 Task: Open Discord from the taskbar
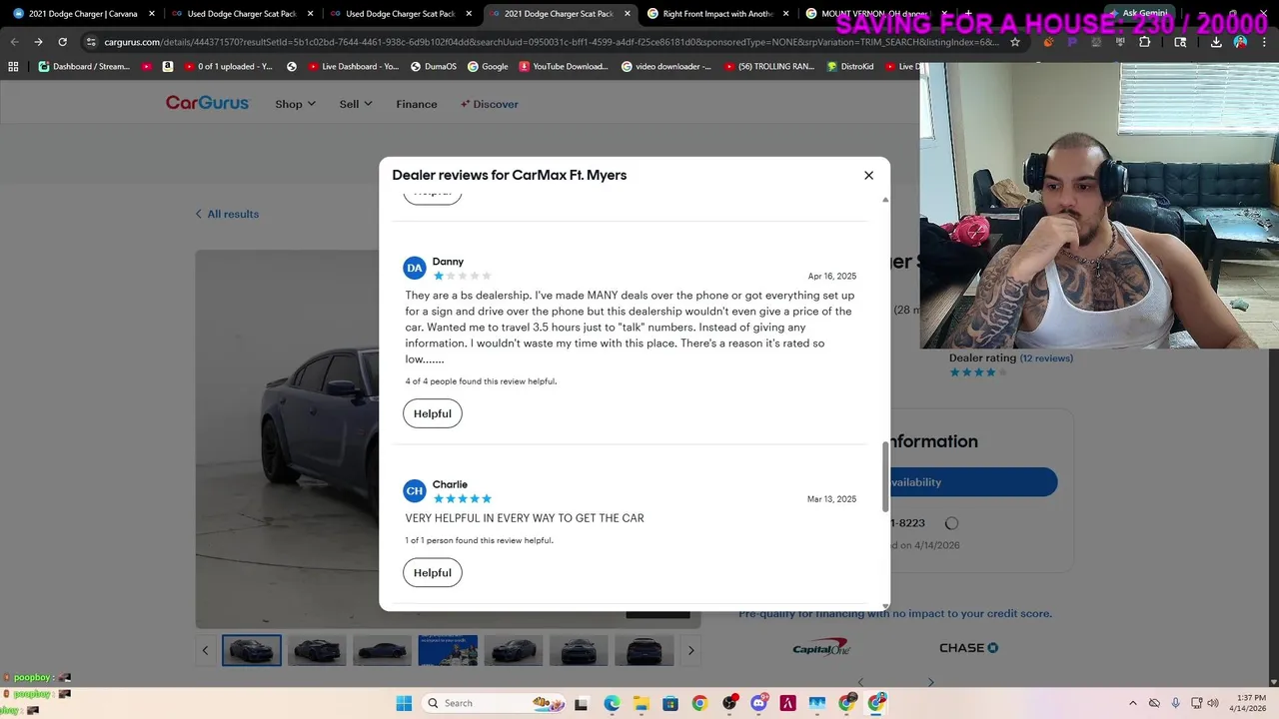(x=758, y=703)
